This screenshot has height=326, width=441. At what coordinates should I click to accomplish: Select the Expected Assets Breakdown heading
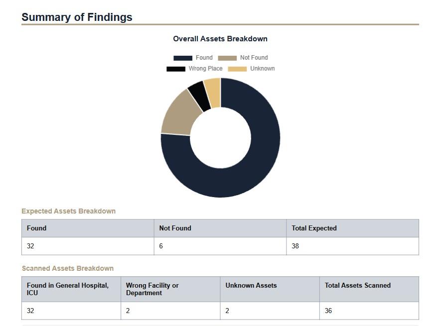(68, 211)
